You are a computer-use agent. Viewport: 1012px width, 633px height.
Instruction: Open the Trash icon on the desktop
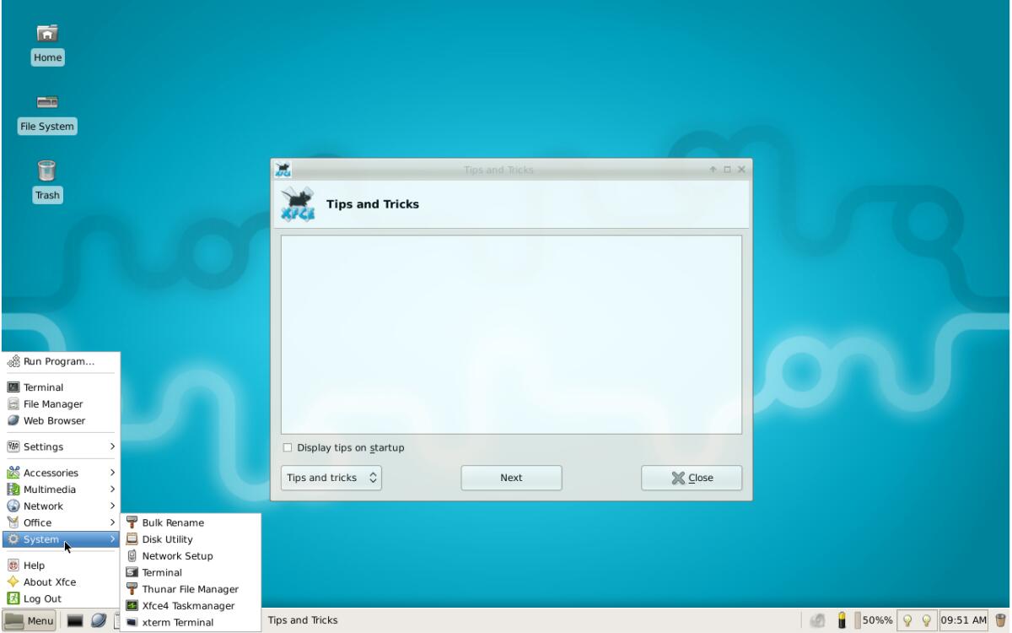coord(47,177)
